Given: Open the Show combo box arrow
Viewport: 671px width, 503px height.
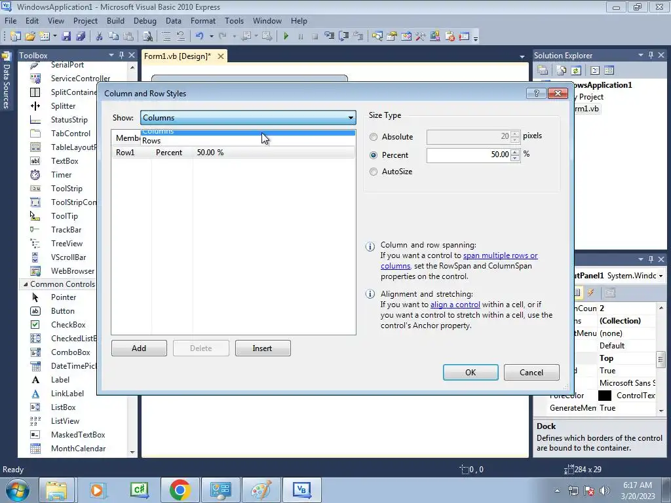Looking at the screenshot, I should point(351,118).
